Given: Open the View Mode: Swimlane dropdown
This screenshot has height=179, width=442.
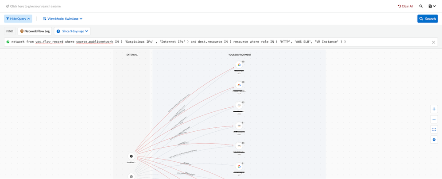Looking at the screenshot, I should 63,19.
